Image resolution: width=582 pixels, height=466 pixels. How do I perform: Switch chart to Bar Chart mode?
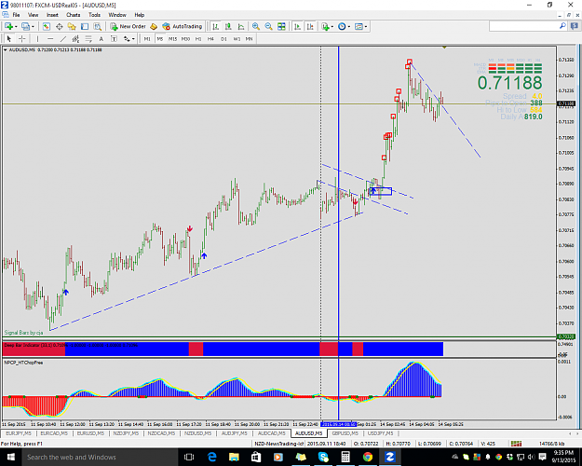click(216, 26)
